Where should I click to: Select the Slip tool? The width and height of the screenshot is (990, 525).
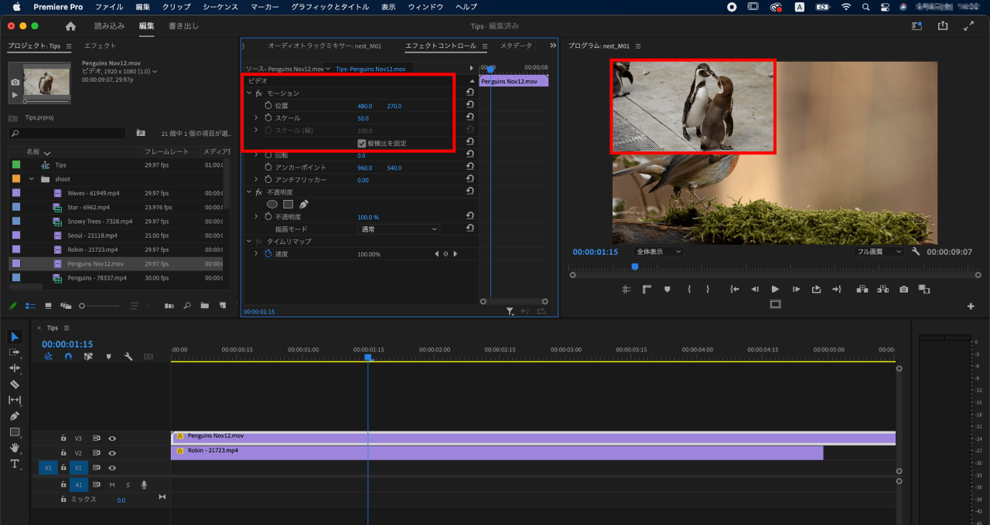[x=14, y=400]
